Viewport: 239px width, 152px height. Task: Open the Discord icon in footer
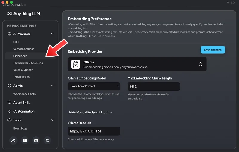click(36, 140)
